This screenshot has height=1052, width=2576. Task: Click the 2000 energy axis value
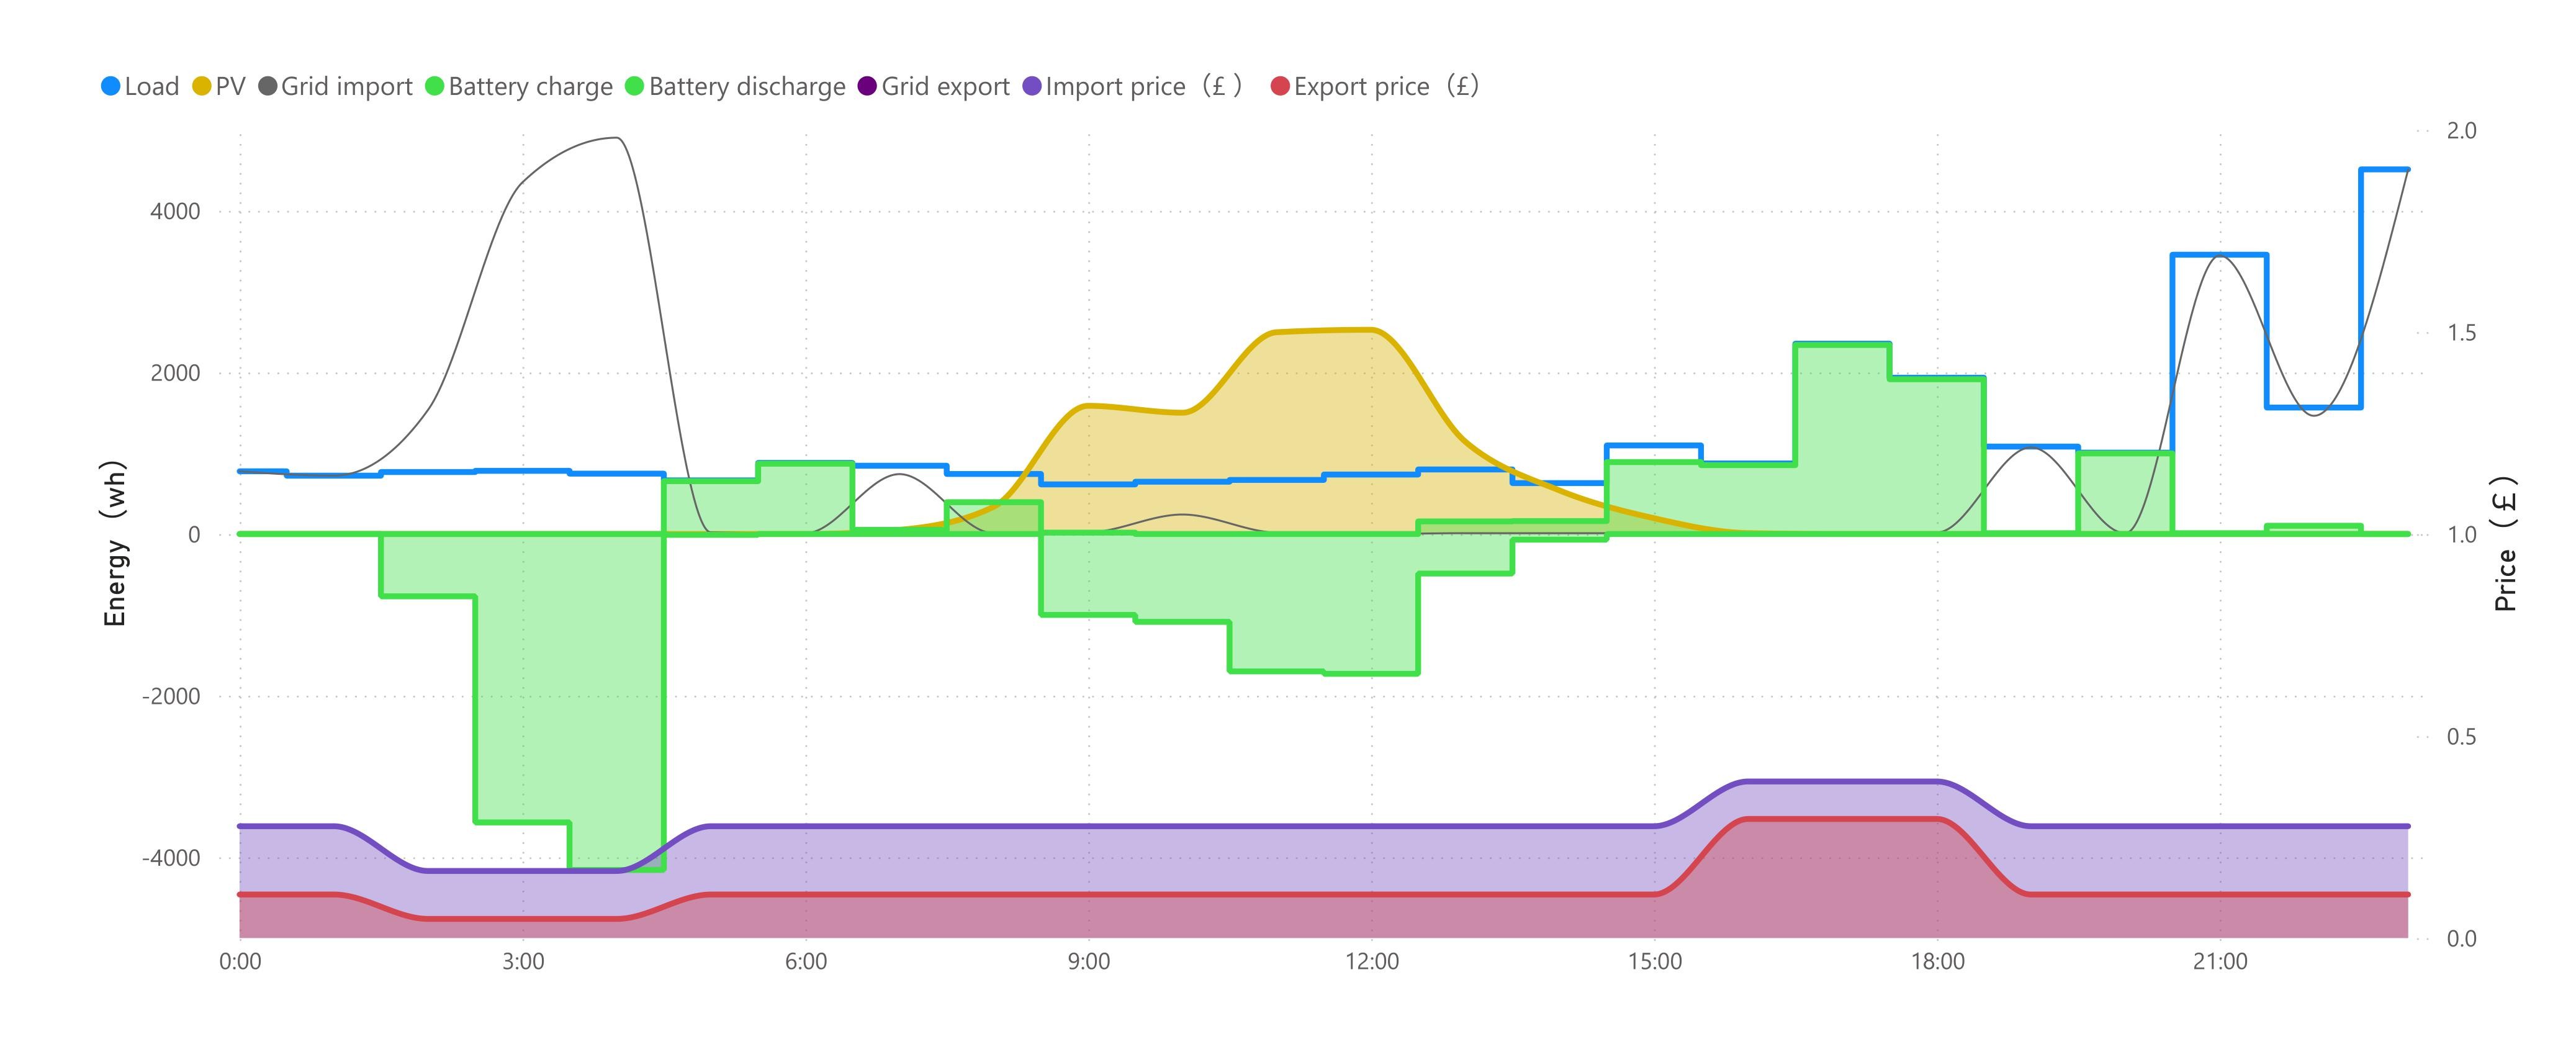pyautogui.click(x=175, y=373)
